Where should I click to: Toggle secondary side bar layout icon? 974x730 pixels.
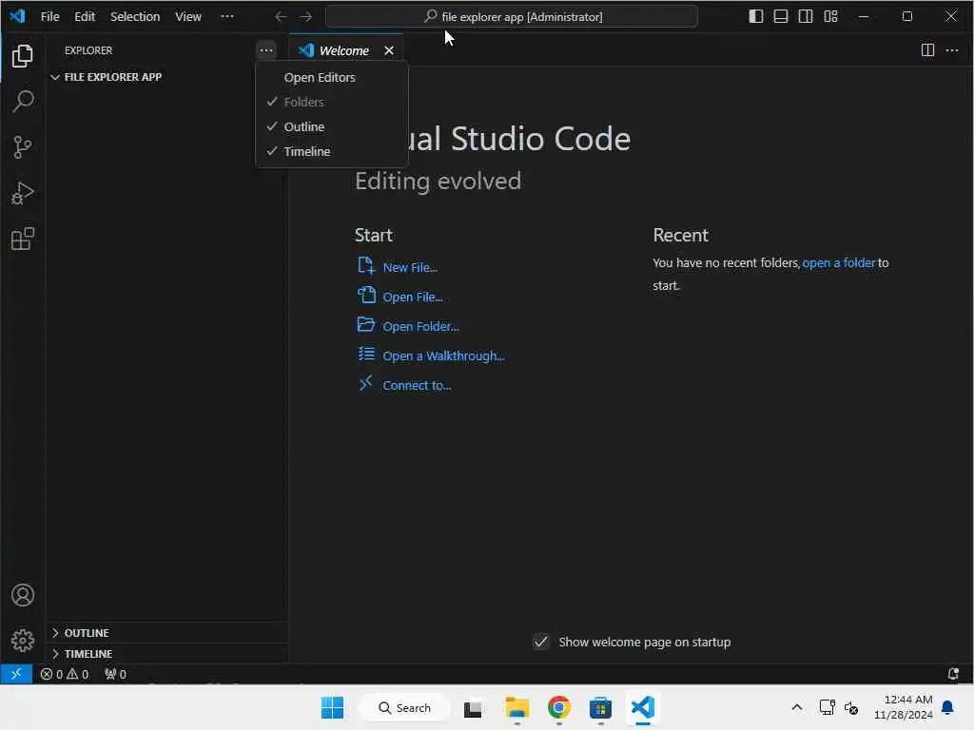coord(806,17)
